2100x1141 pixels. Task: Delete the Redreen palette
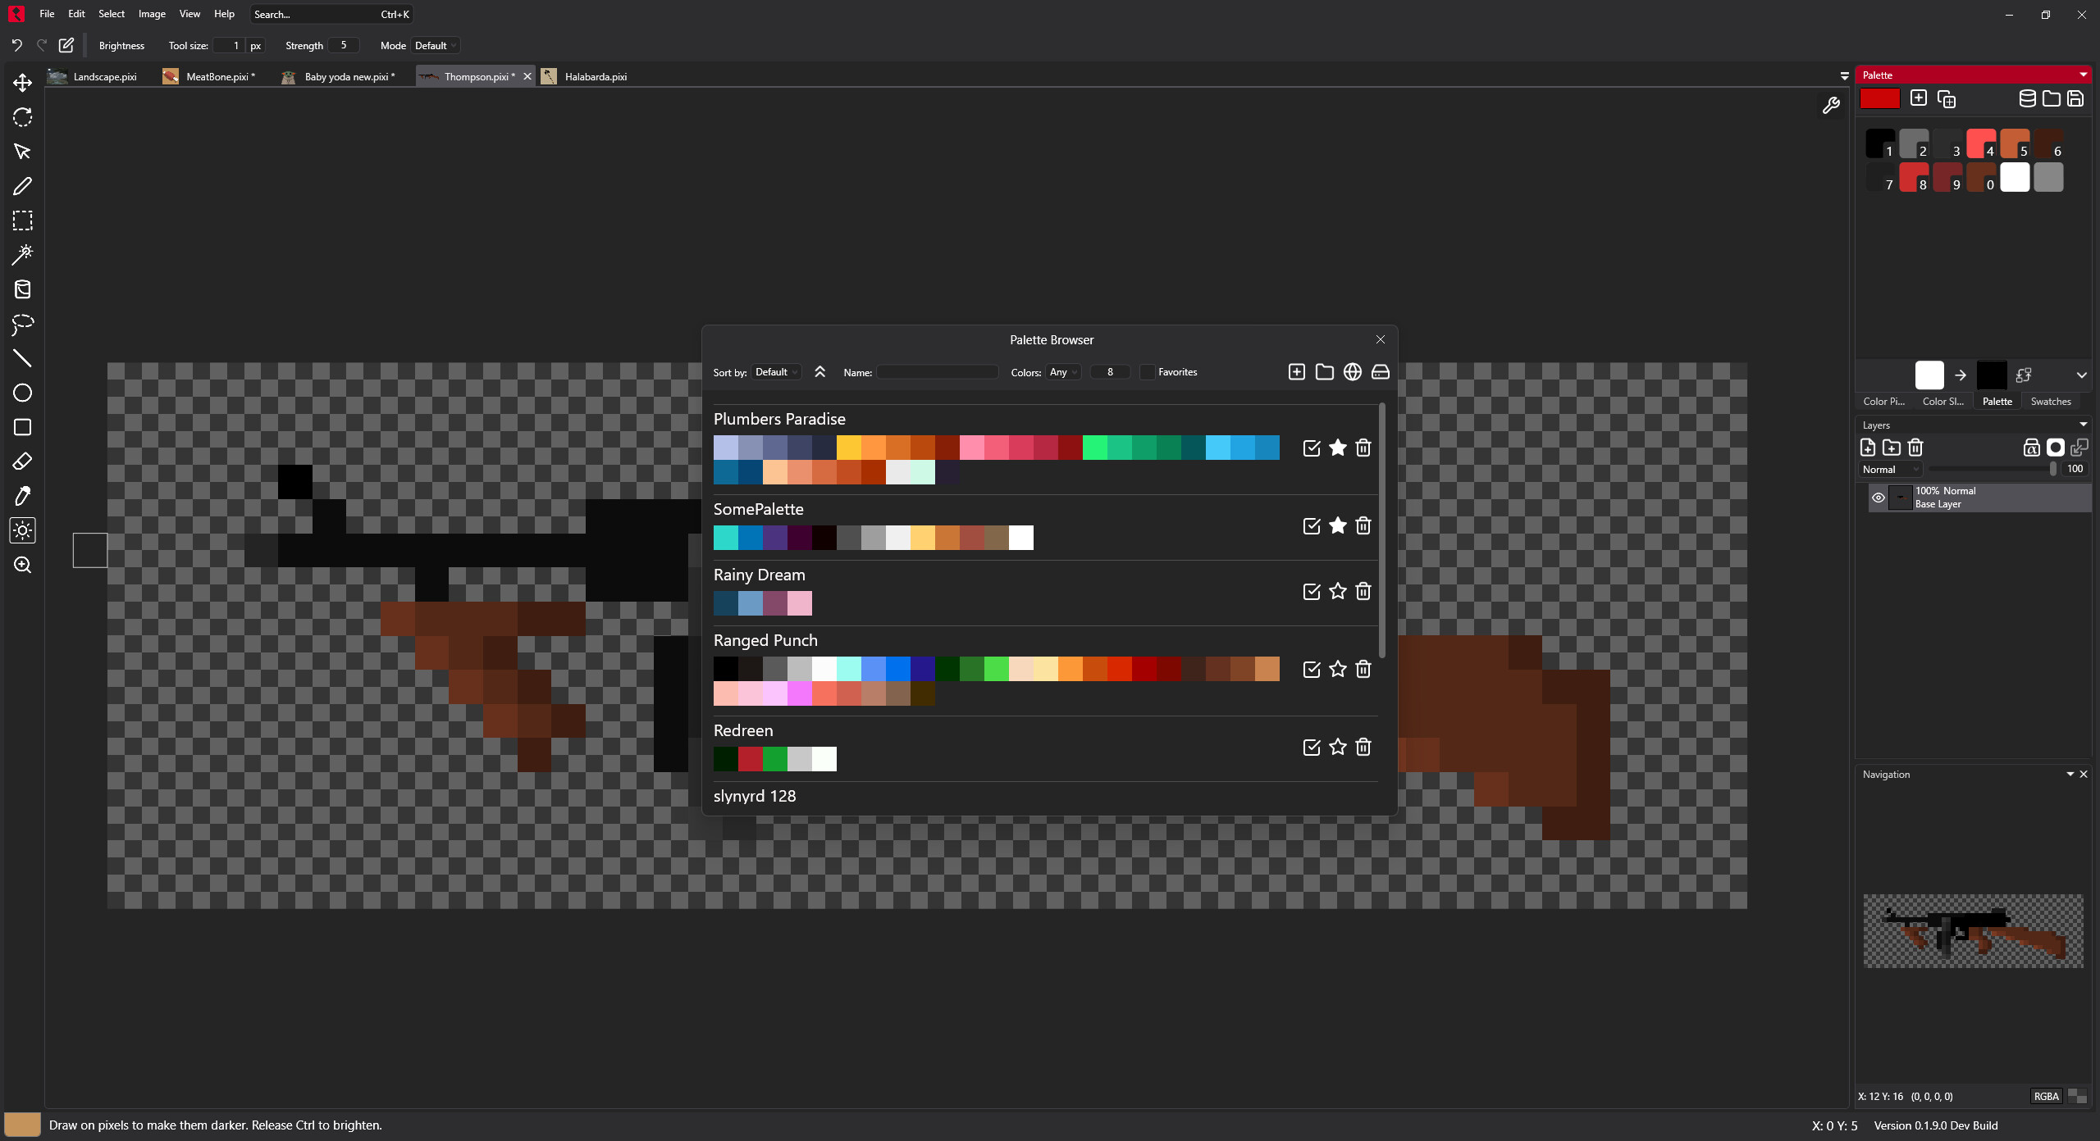click(x=1363, y=747)
